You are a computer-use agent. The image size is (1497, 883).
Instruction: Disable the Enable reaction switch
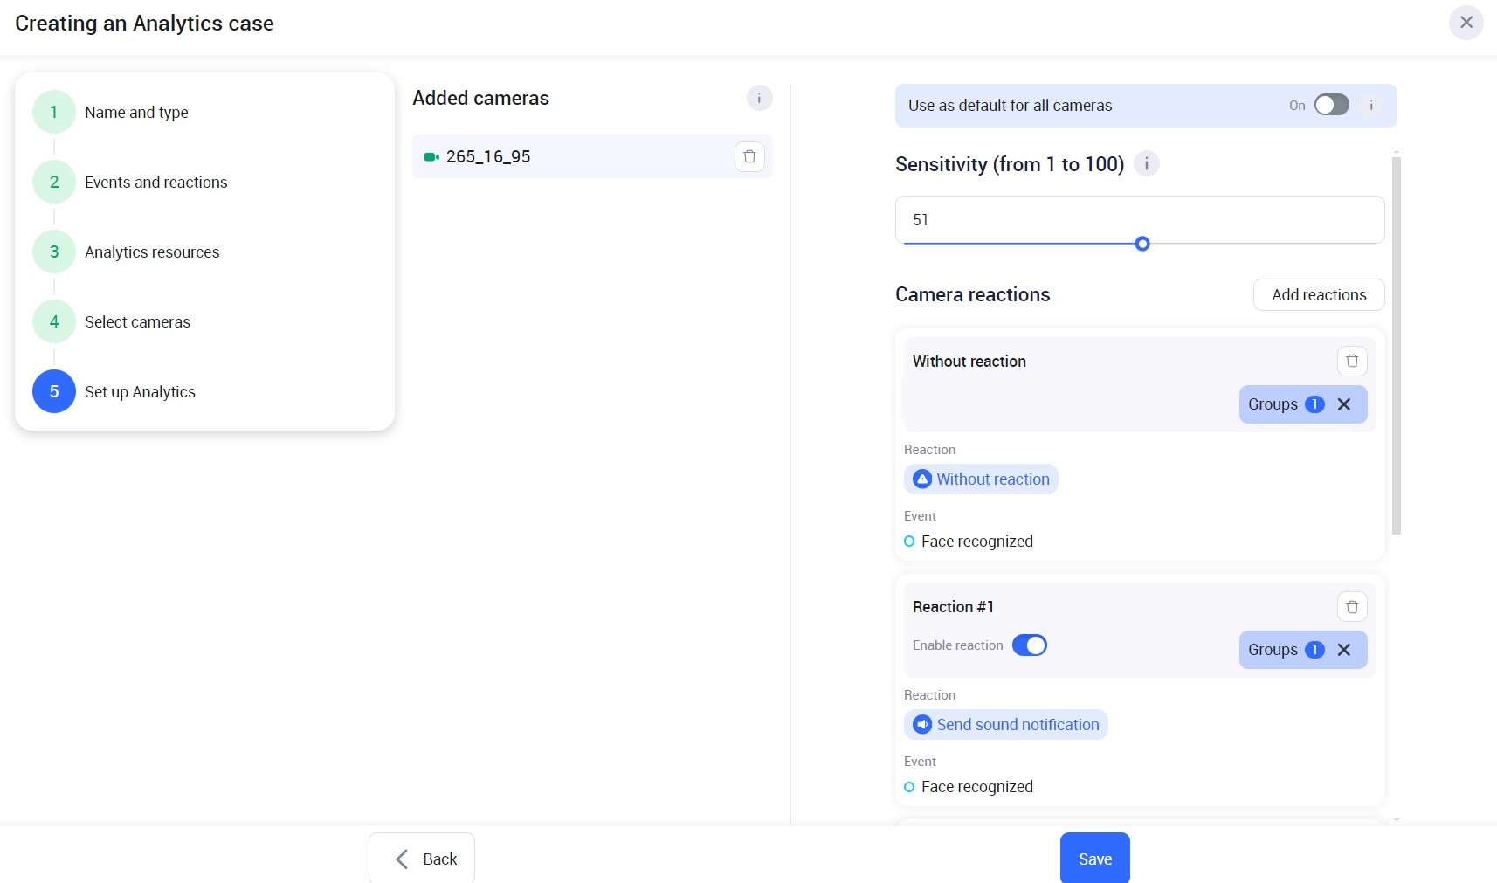pyautogui.click(x=1029, y=645)
